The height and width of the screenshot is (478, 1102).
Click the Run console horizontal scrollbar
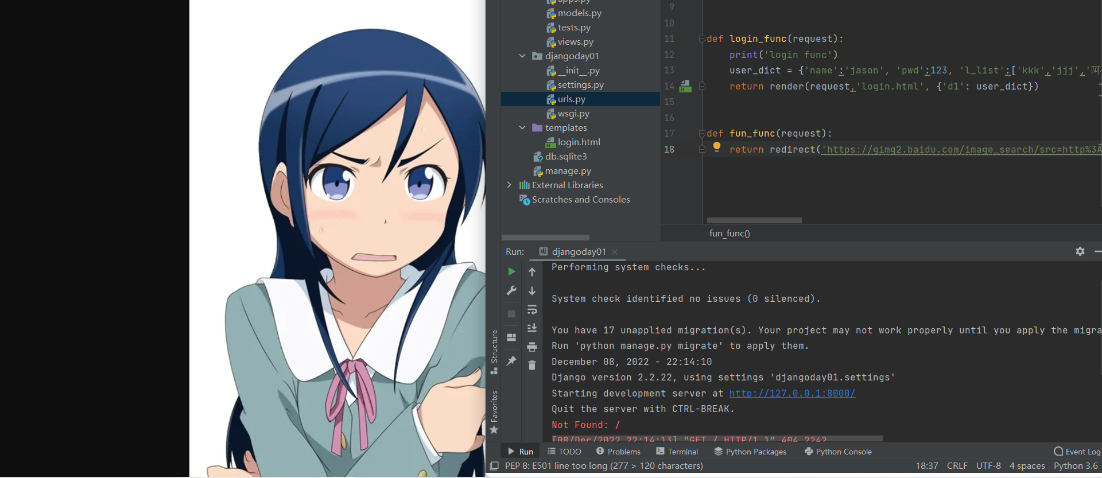tap(717, 439)
